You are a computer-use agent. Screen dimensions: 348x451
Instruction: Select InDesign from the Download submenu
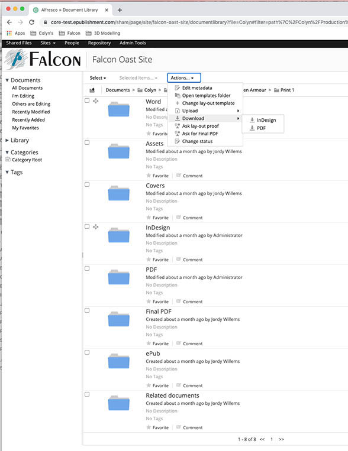[266, 120]
